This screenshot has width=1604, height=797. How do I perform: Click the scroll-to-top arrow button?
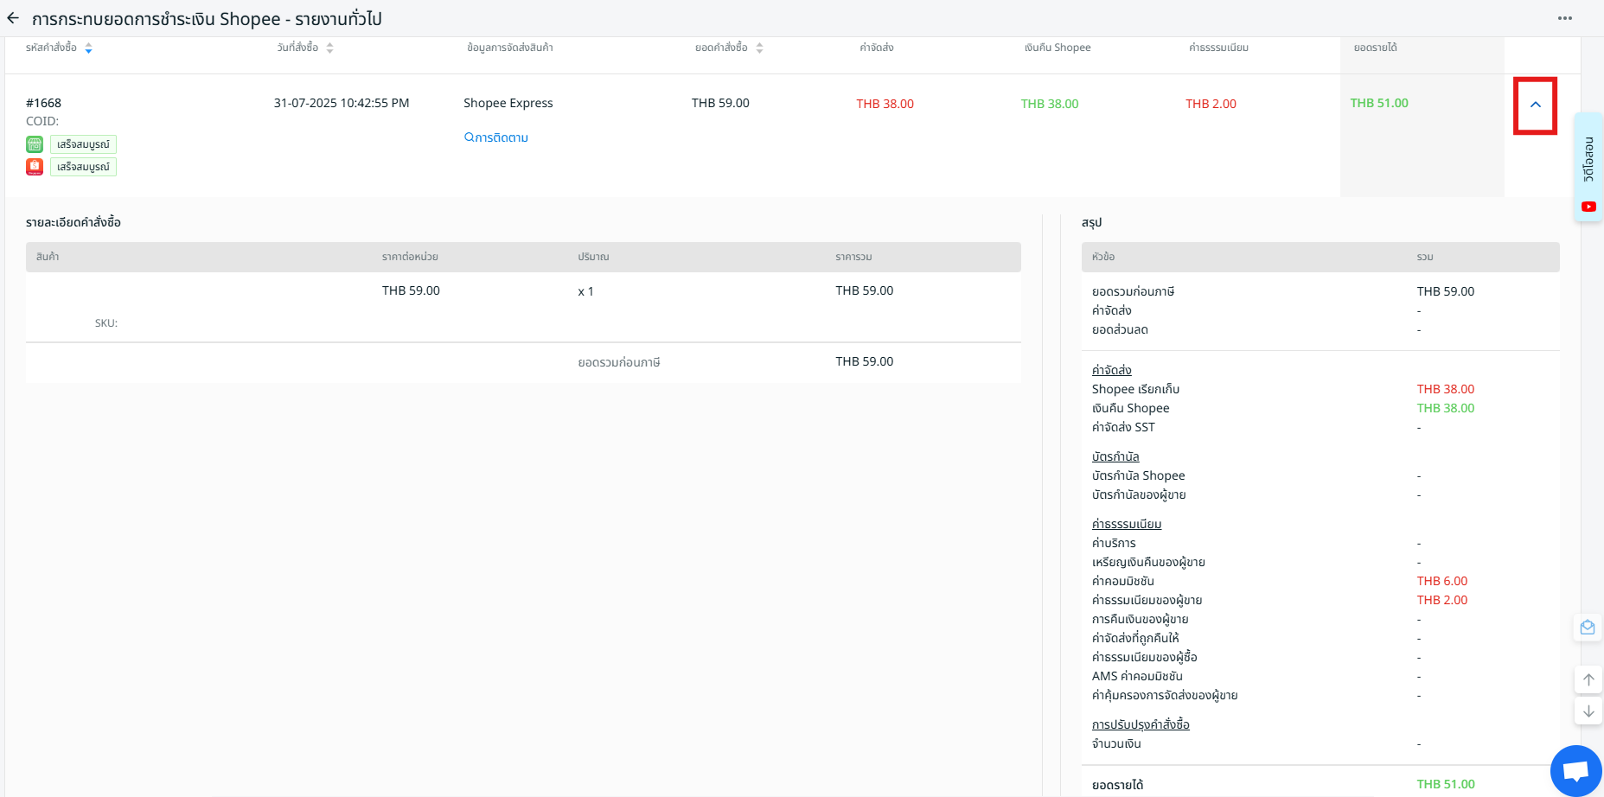pyautogui.click(x=1588, y=679)
